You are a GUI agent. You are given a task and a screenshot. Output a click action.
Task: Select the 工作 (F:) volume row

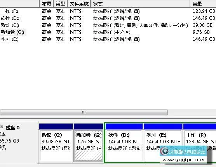tap(108, 11)
